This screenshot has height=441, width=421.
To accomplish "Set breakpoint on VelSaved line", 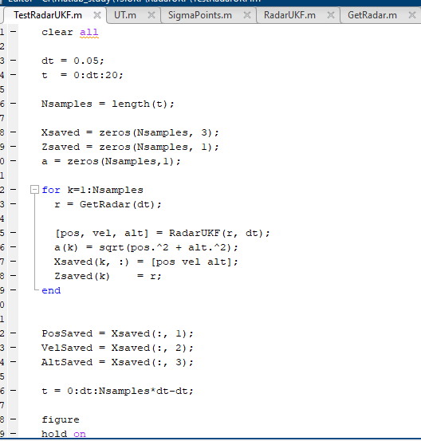I will 14,348.
